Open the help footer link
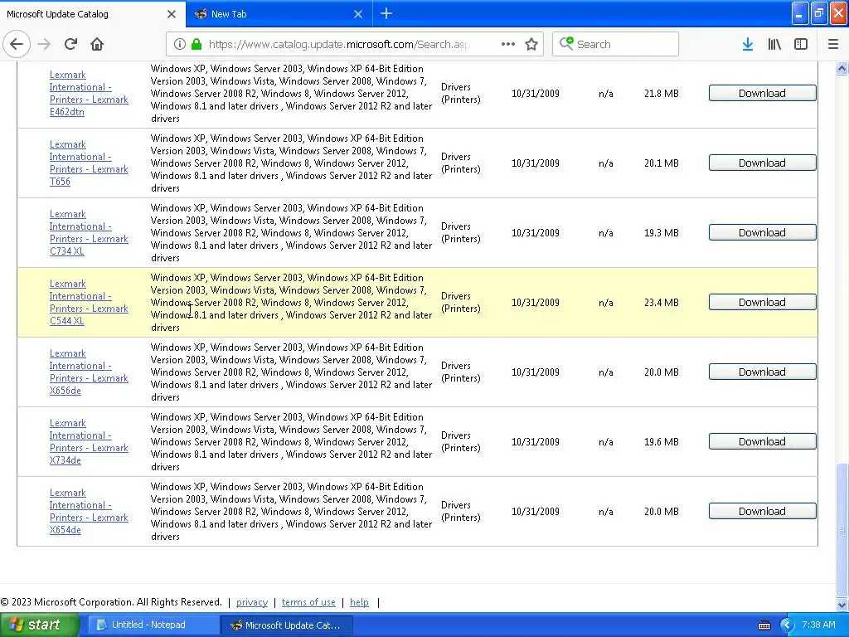The image size is (849, 637). coord(359,602)
